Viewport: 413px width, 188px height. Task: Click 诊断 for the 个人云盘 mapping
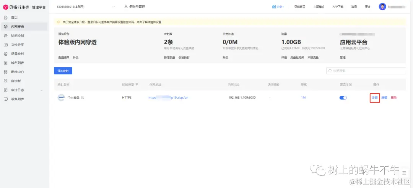374,97
